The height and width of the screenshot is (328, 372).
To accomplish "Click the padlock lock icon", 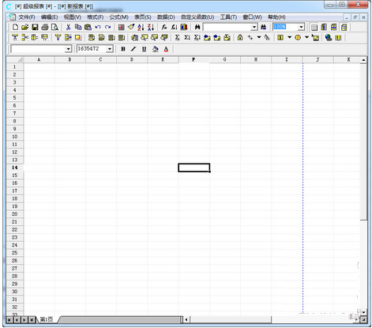I will pyautogui.click(x=240, y=37).
